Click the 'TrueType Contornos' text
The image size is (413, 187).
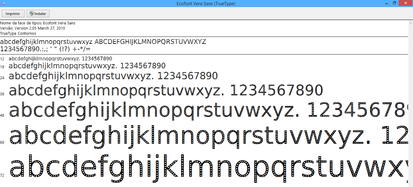(x=18, y=34)
